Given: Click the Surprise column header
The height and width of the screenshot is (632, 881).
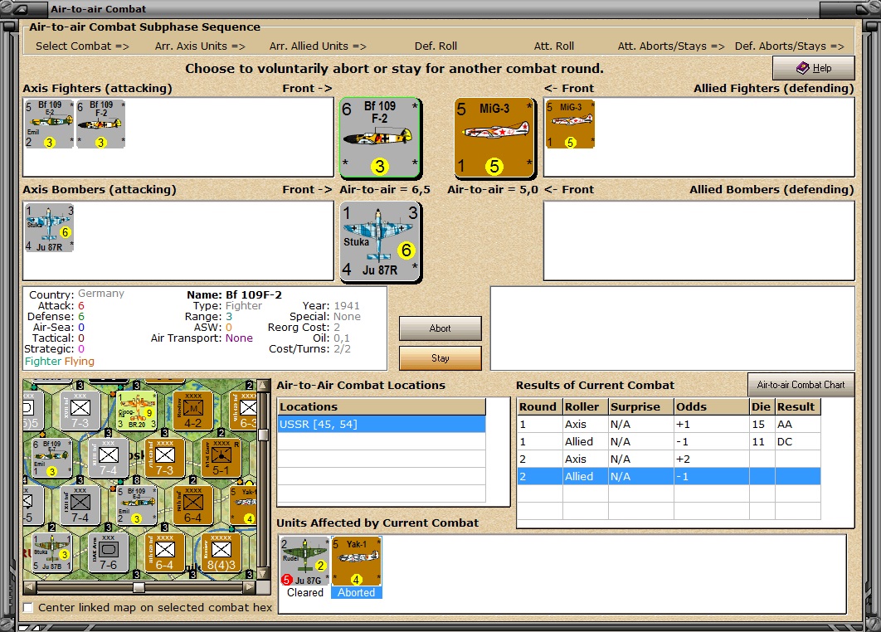Looking at the screenshot, I should 641,406.
